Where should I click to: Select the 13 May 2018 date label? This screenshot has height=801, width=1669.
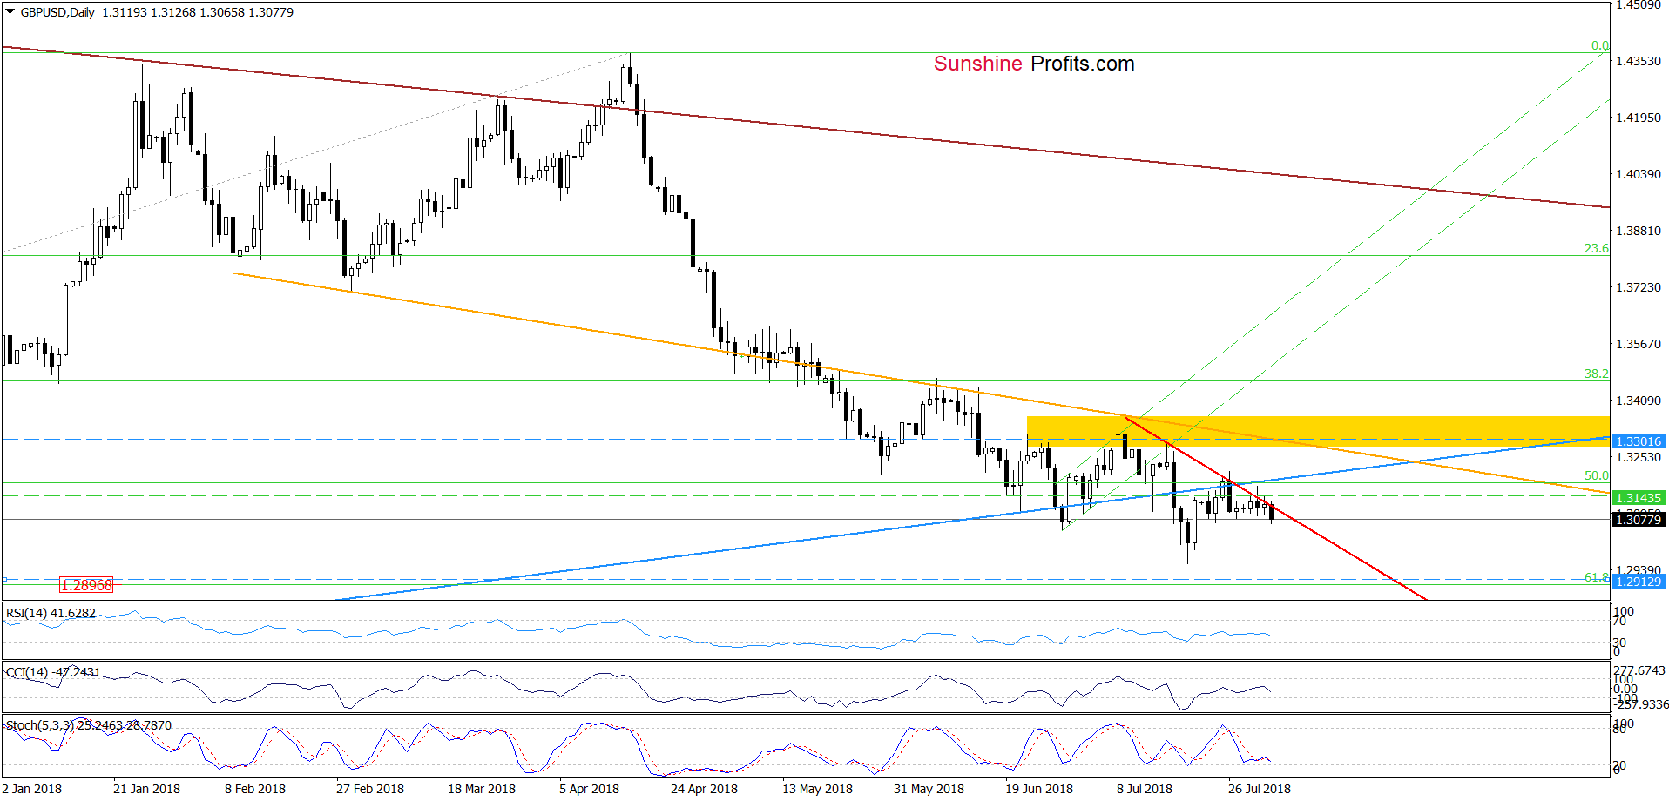(x=817, y=789)
